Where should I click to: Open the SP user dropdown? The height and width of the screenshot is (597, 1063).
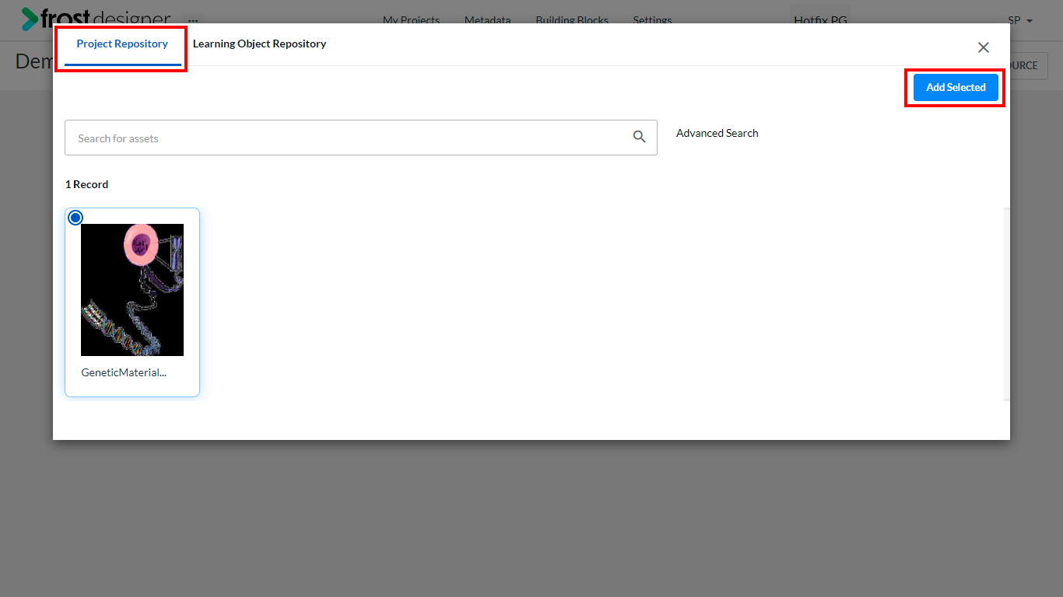1020,20
